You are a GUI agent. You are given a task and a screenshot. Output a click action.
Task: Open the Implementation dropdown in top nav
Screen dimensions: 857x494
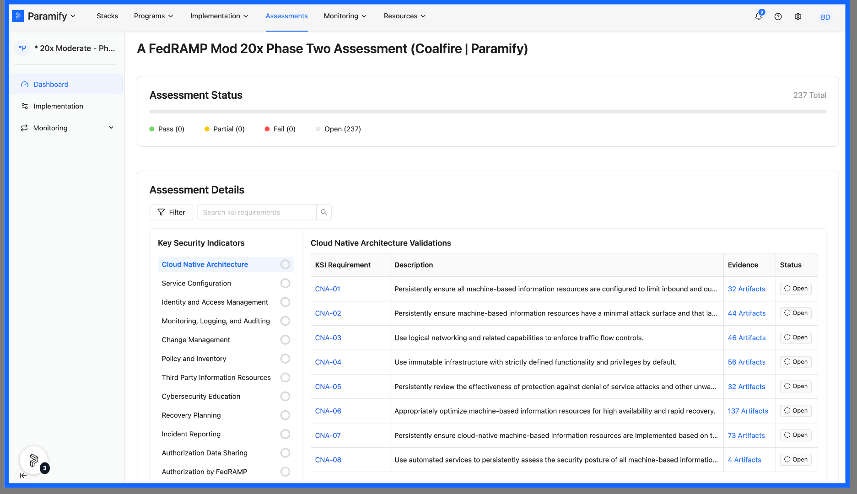[219, 16]
